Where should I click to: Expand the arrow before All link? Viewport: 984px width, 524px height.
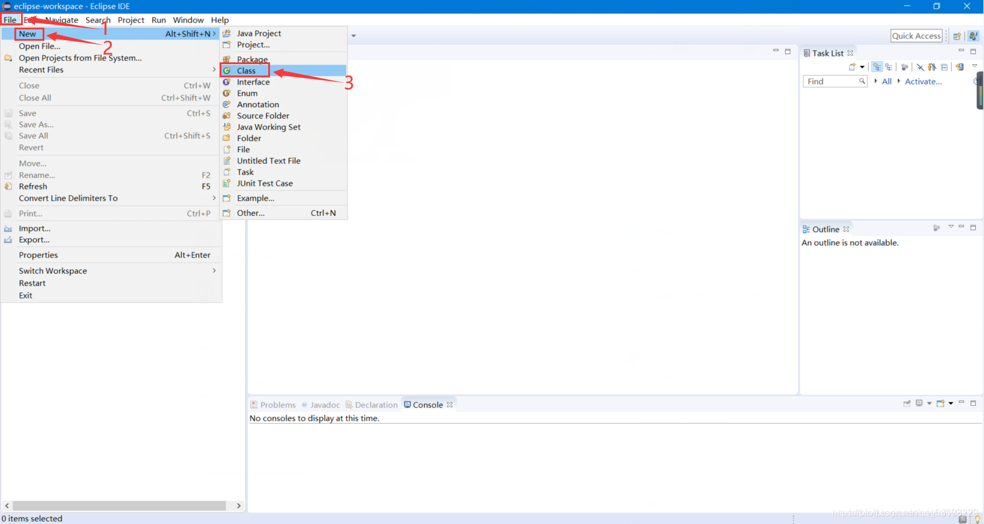coord(875,81)
